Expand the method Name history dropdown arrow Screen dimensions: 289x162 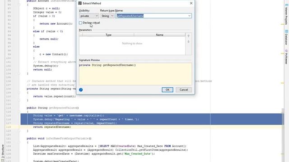tap(189, 16)
